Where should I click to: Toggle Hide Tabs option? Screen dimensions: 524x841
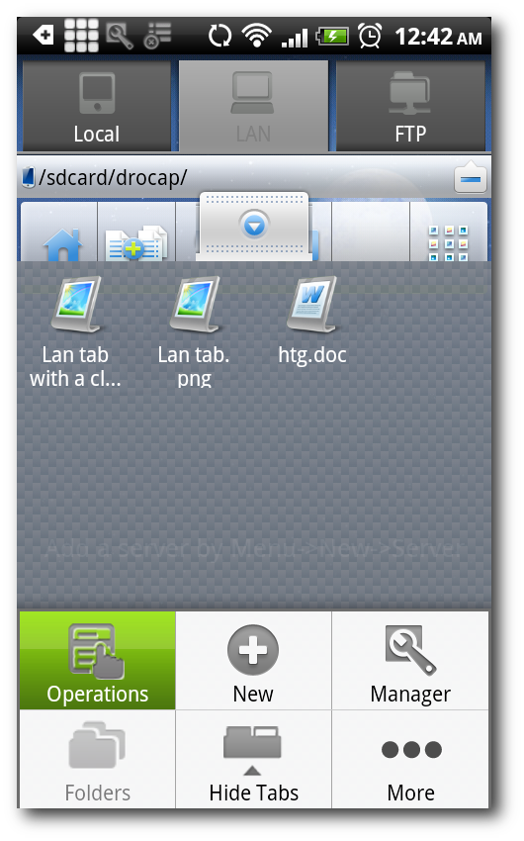(253, 759)
